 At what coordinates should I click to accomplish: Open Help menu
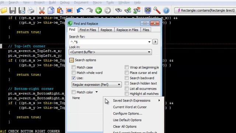137,3
